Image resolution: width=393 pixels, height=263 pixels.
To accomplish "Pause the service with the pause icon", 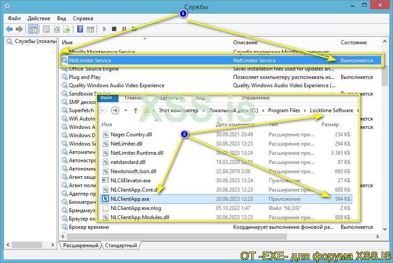I will pos(124,29).
